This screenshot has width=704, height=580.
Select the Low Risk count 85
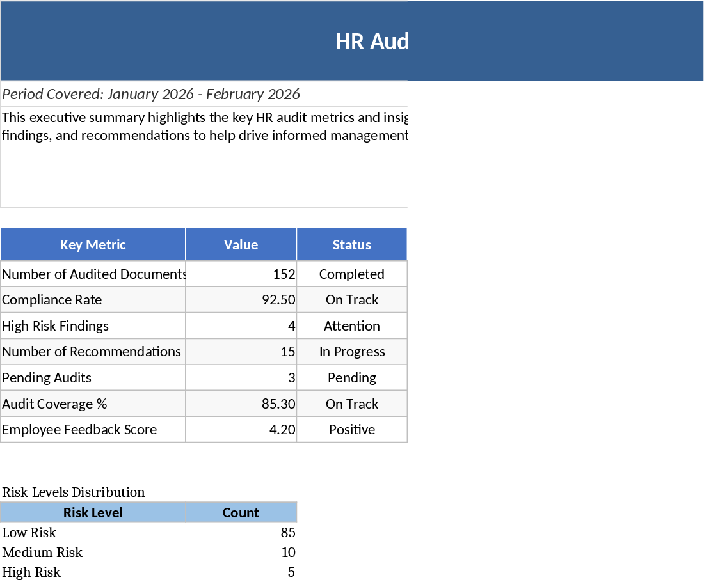click(x=241, y=532)
